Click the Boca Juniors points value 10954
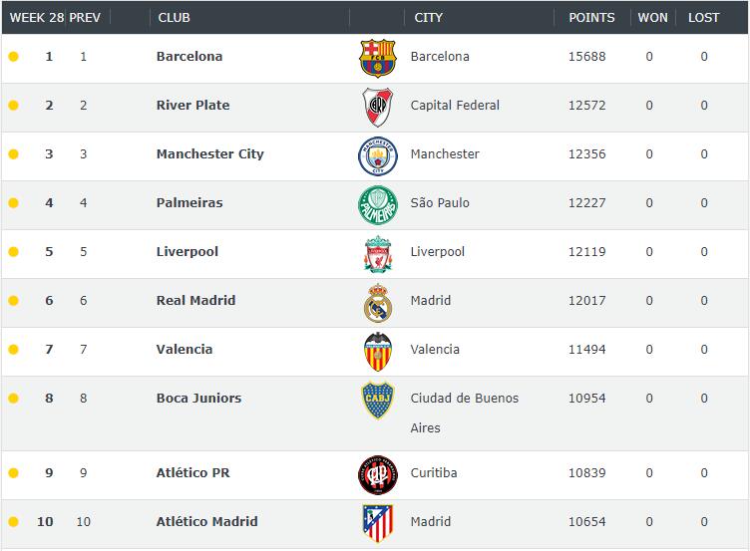 point(586,399)
